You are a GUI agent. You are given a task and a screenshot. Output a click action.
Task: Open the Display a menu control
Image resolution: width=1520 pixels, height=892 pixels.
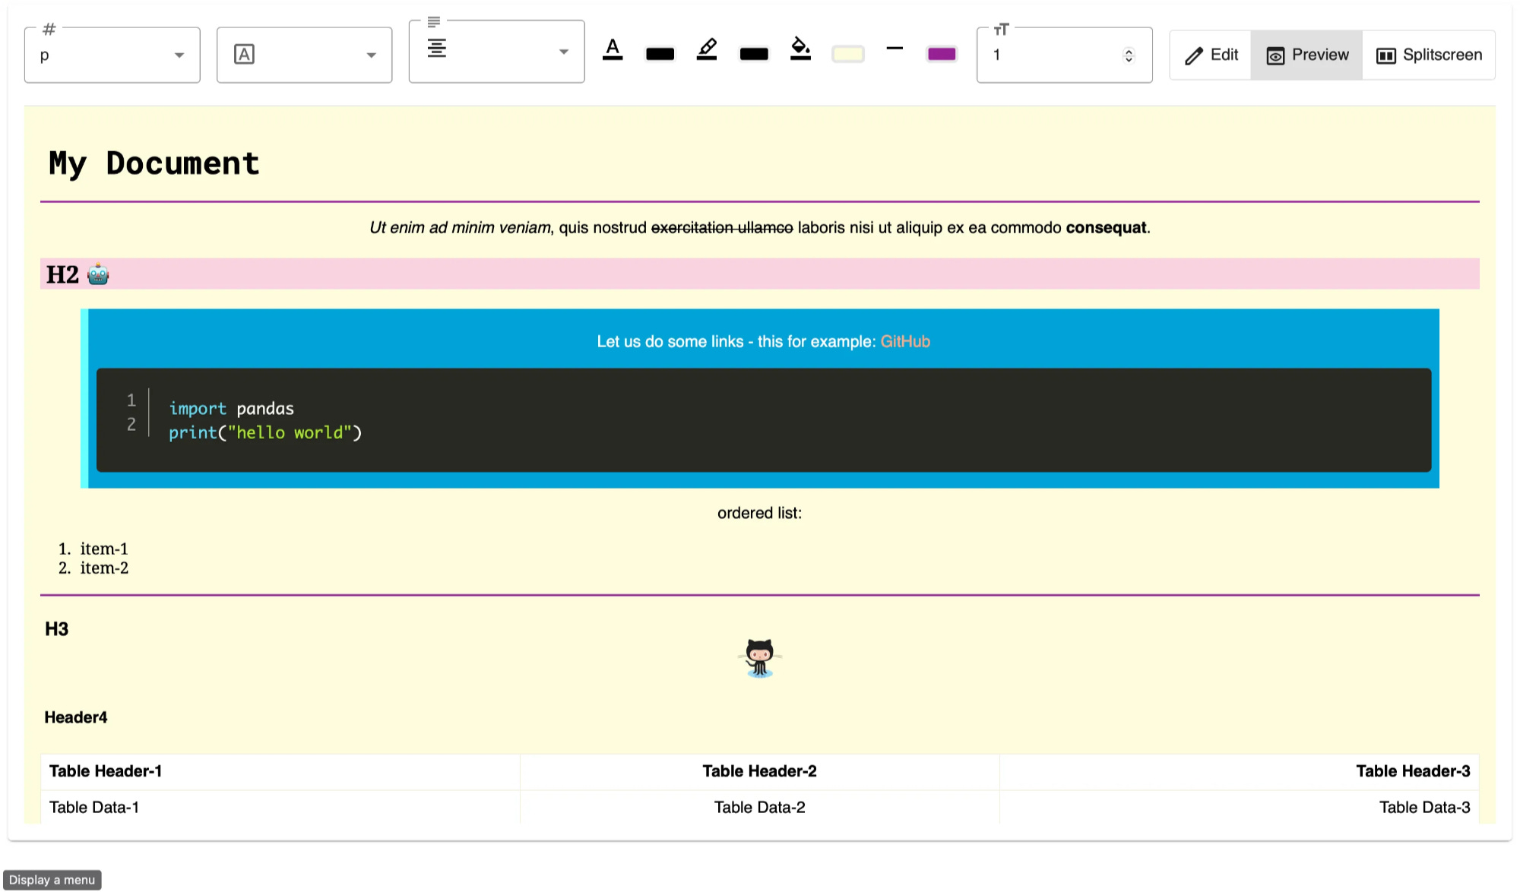point(53,879)
